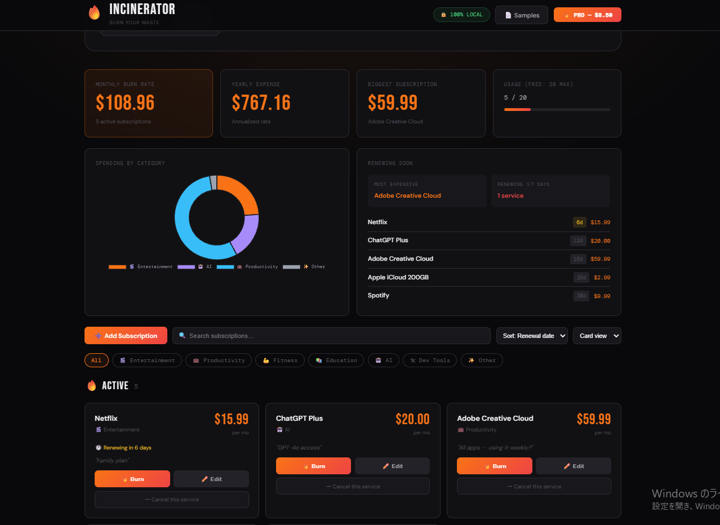
Task: Click the search magnifier icon
Action: (x=182, y=336)
